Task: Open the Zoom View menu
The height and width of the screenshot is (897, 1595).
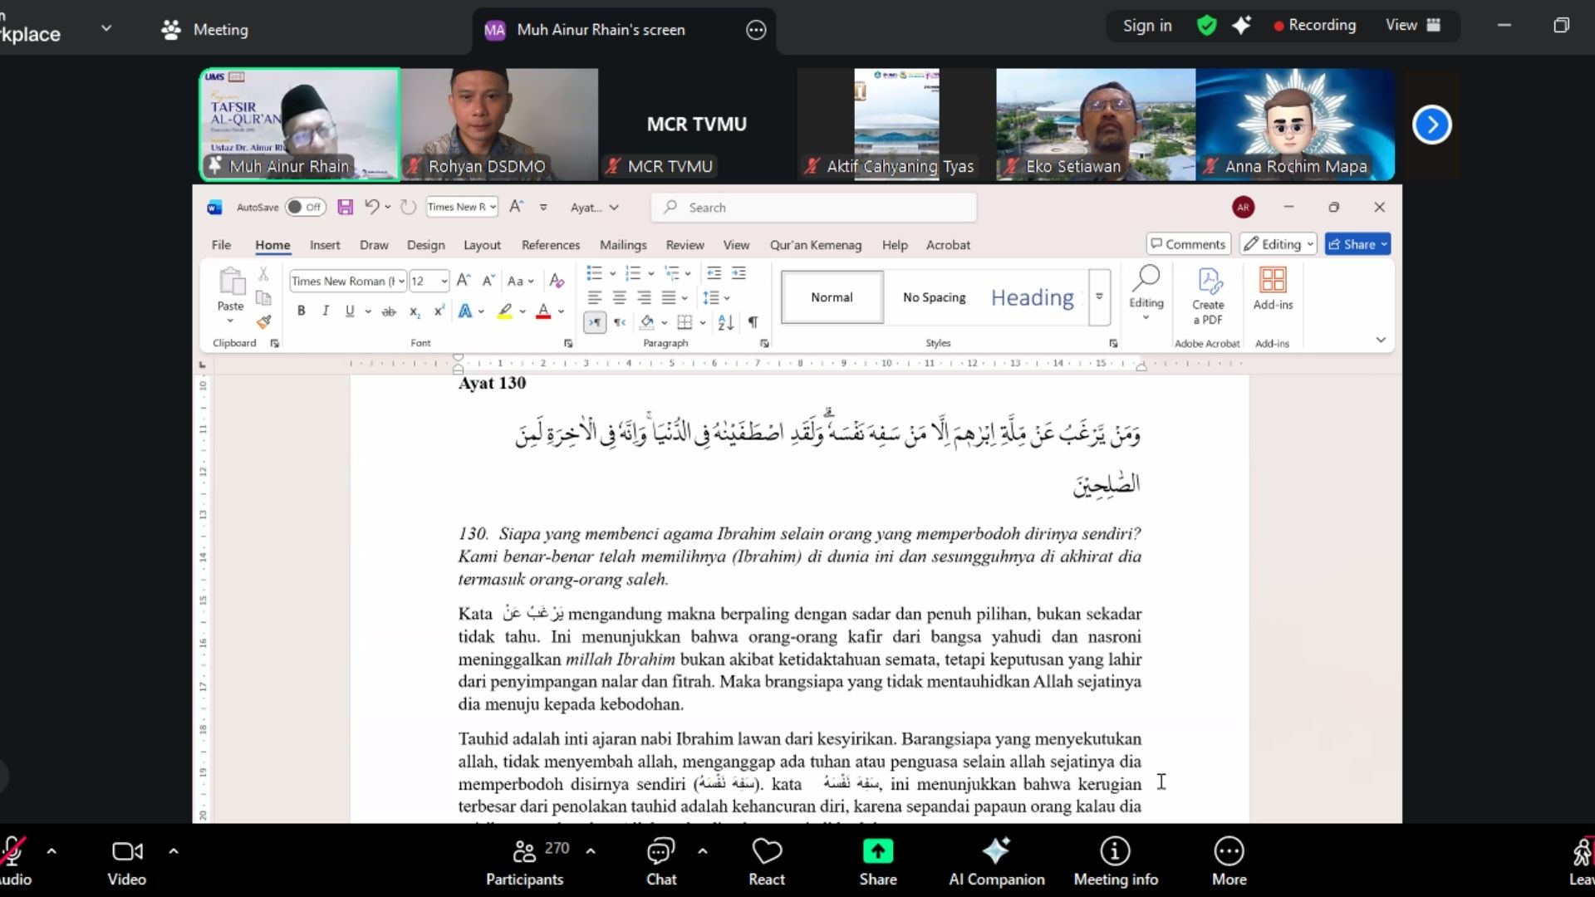Action: [x=1412, y=25]
